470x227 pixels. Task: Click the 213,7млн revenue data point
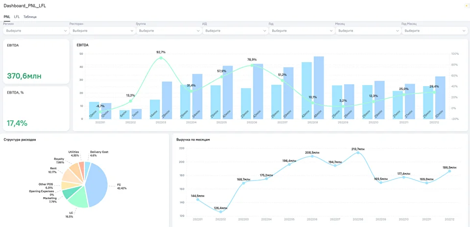(x=358, y=153)
